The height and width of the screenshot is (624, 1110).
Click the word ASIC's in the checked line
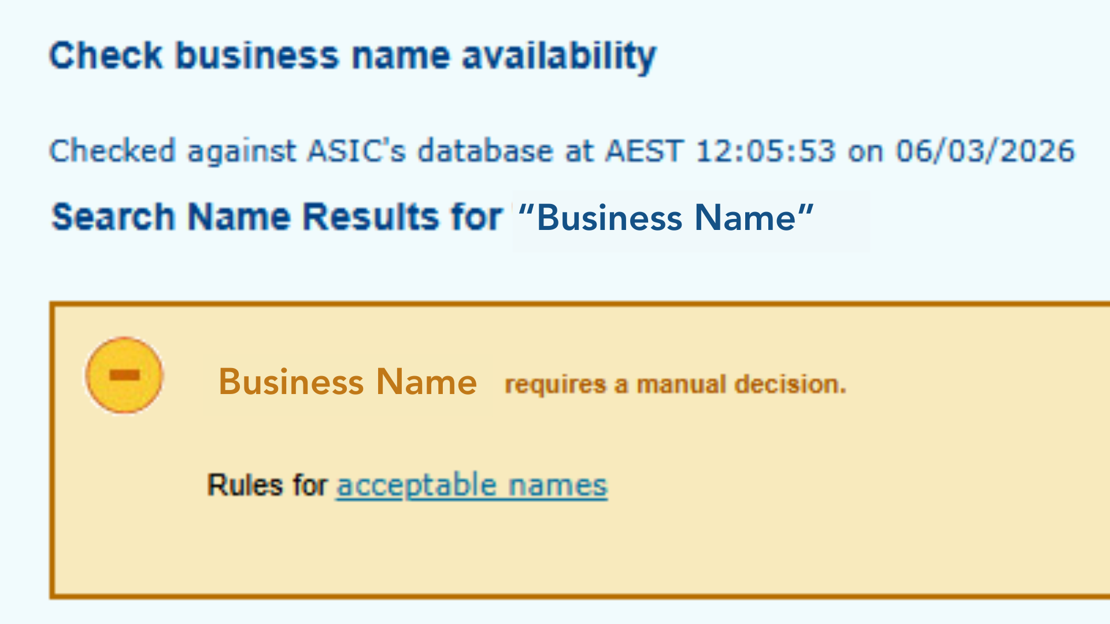356,151
